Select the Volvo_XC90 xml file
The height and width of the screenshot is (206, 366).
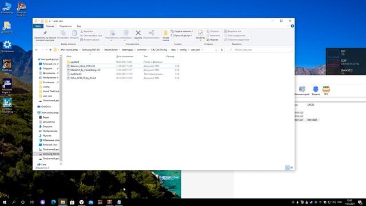[83, 78]
